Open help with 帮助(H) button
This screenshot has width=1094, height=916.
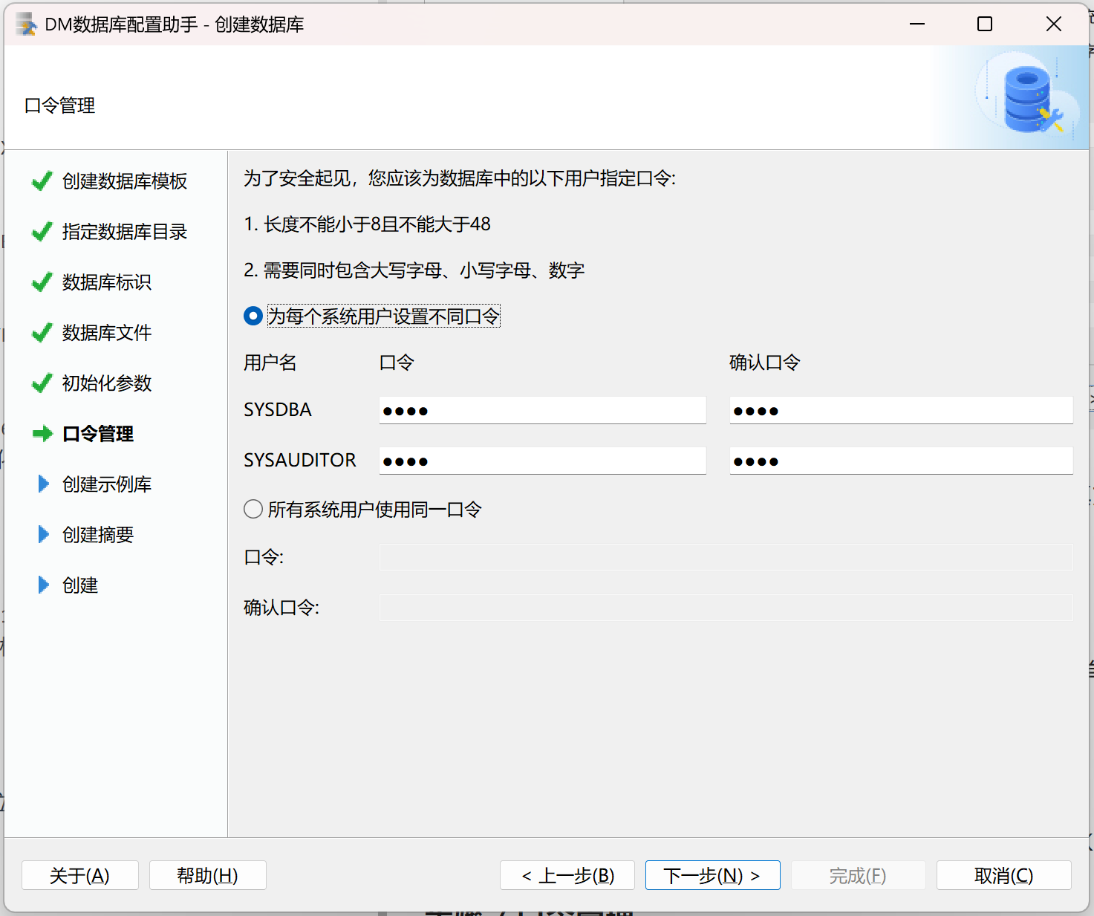point(208,875)
